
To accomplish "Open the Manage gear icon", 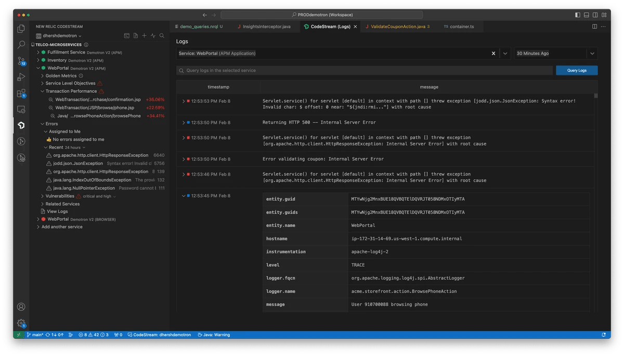I will click(21, 323).
